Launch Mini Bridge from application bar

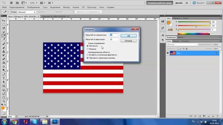tap(17, 3)
